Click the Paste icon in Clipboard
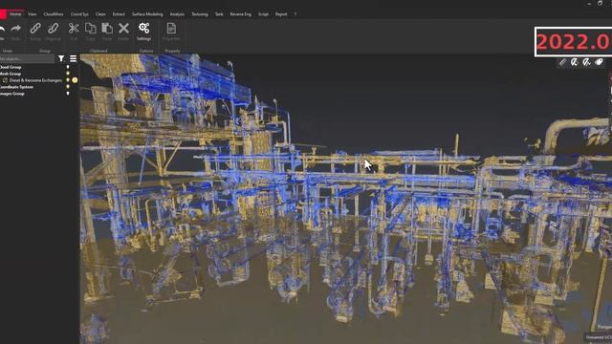The image size is (612, 344). [107, 28]
